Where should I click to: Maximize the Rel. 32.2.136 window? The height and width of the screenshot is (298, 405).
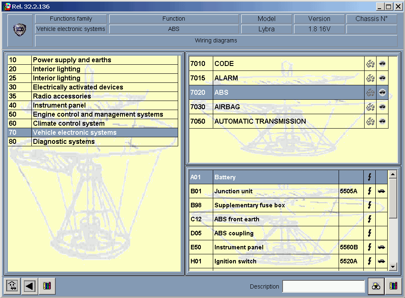[388, 7]
